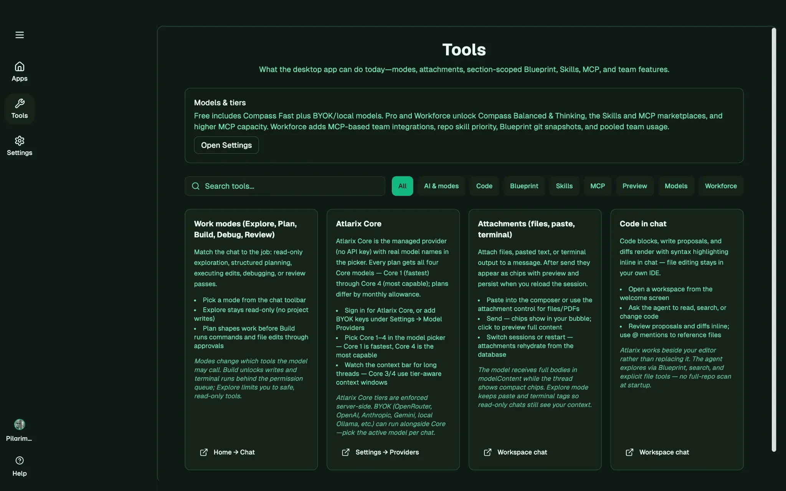The image size is (786, 491).
Task: Filter tools by Models
Action: [676, 186]
